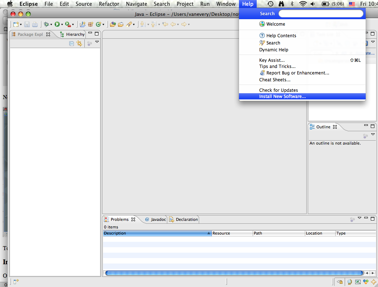Click the Print icon in toolbar
Screen dimensions: 378x287
(x=35, y=24)
